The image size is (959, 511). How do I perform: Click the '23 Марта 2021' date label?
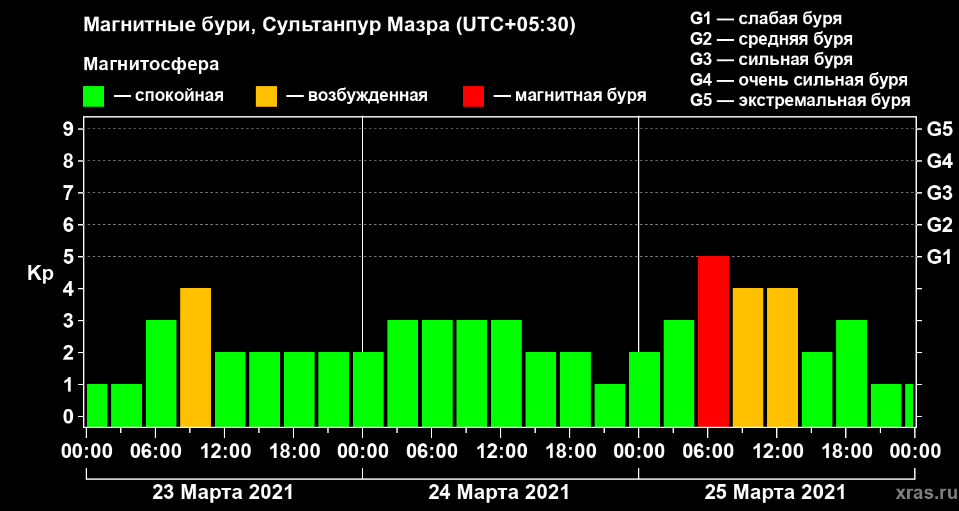(222, 492)
